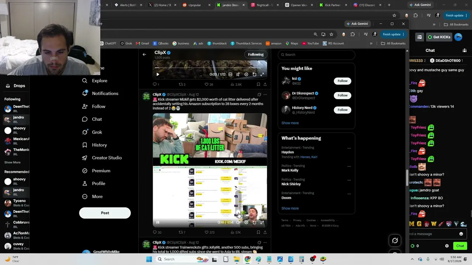Follow History Nerd
The image size is (472, 265).
point(343,110)
